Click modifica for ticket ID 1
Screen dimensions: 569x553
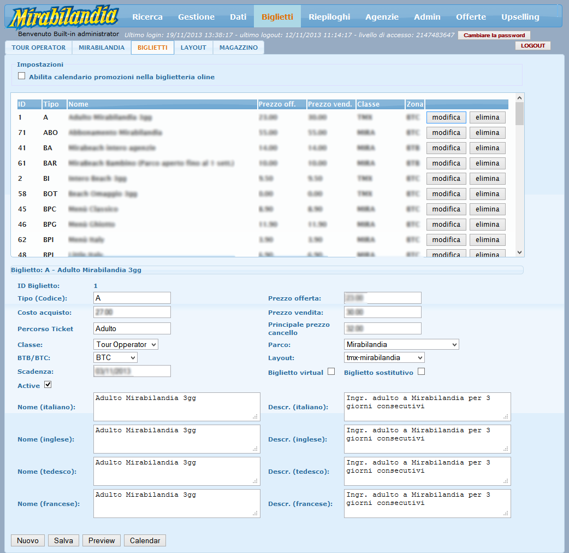tap(446, 117)
